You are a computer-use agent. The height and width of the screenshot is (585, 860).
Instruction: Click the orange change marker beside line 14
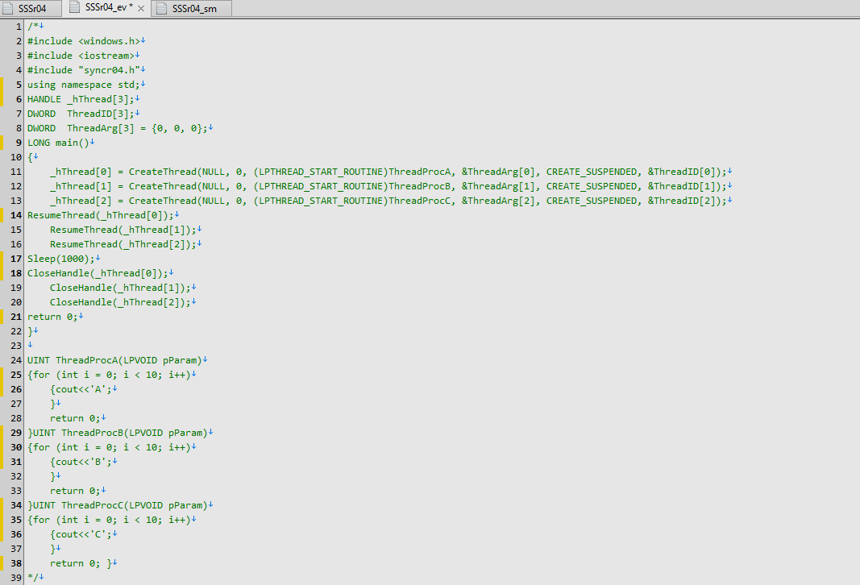[x=3, y=215]
